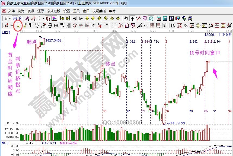Click the yellow diamond left-arrow icon
The image size is (233, 156).
tap(87, 18)
